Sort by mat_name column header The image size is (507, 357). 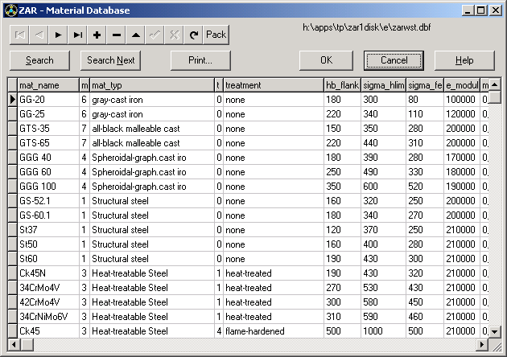pos(47,84)
